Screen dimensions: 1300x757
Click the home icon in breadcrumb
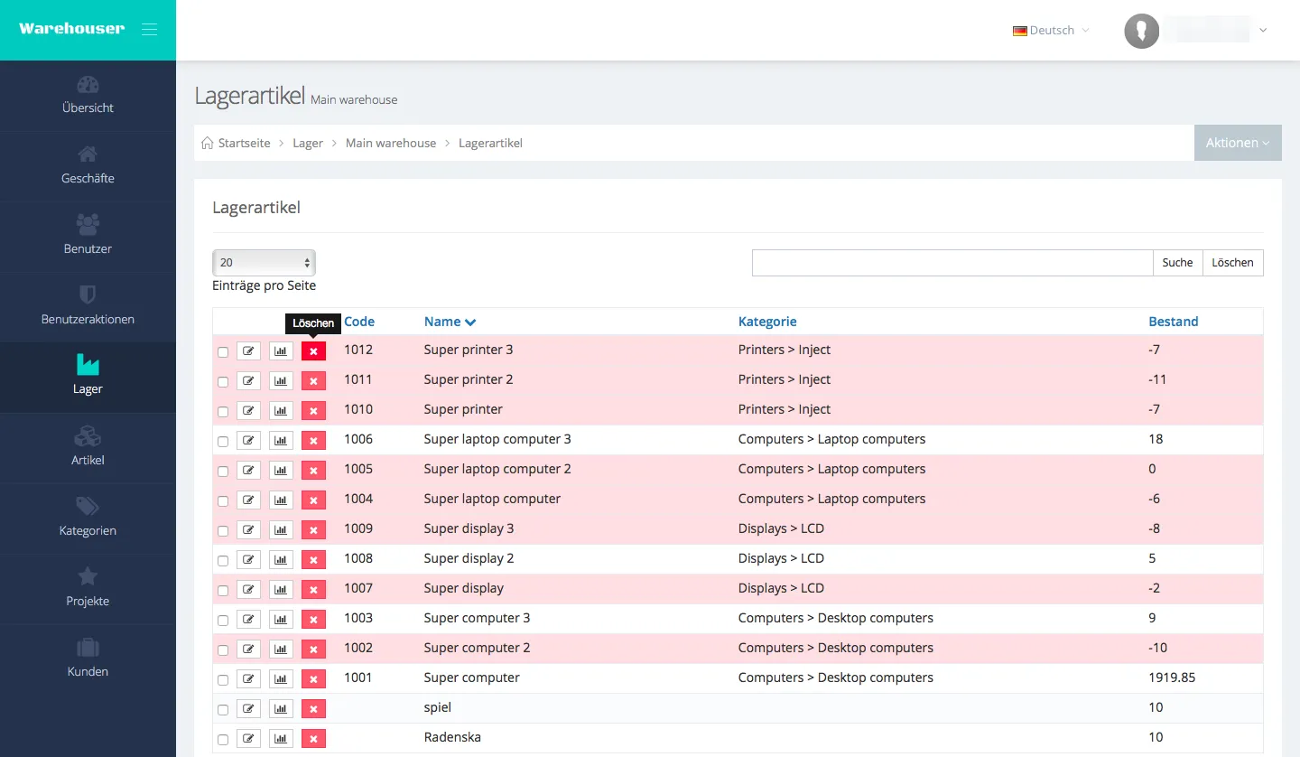tap(208, 144)
